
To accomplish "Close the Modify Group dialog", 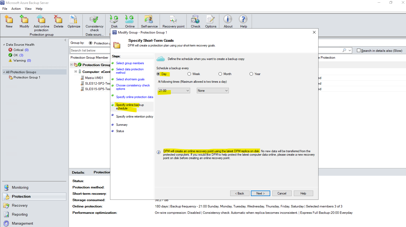I will coord(314,32).
